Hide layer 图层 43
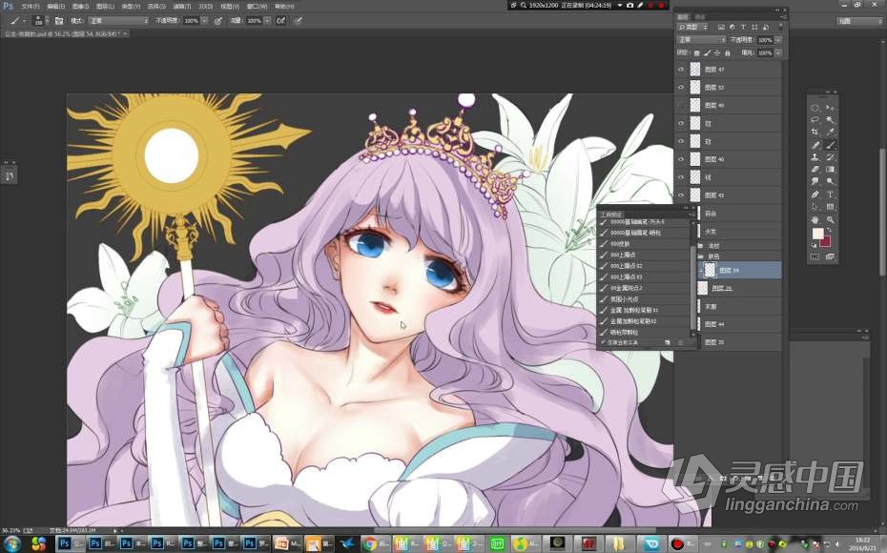 pyautogui.click(x=681, y=195)
